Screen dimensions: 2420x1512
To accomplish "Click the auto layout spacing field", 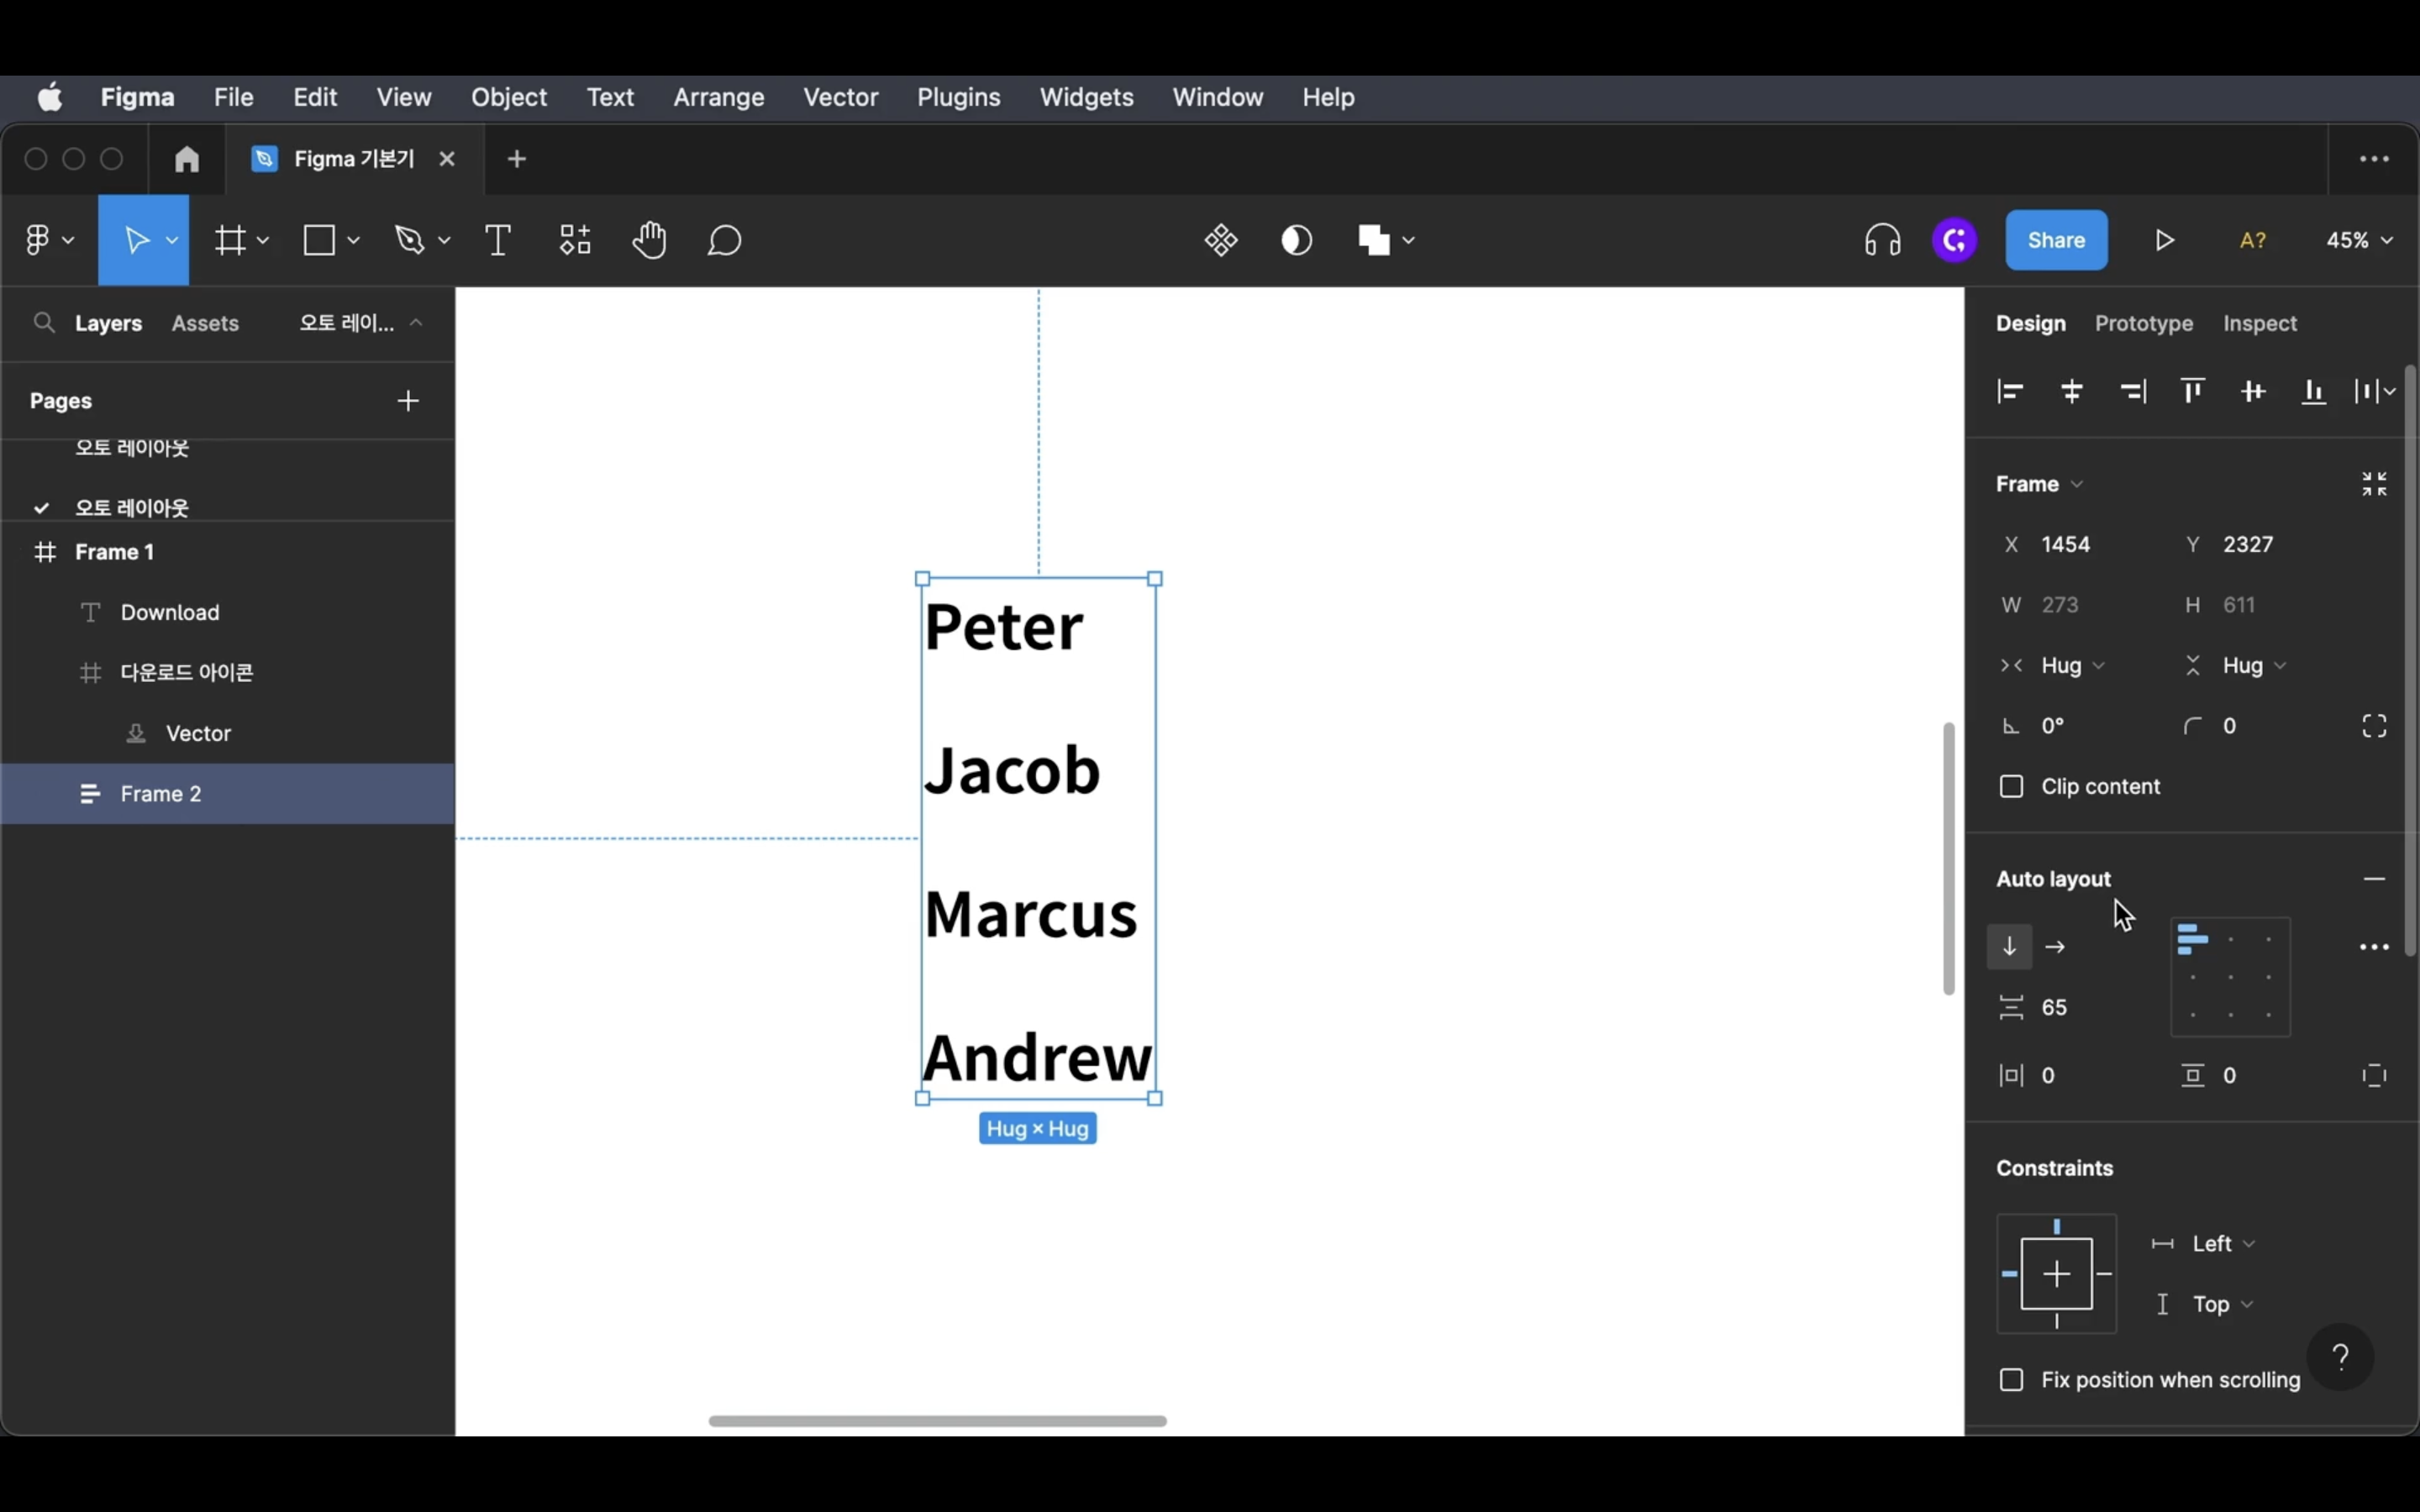I will [x=2056, y=1008].
